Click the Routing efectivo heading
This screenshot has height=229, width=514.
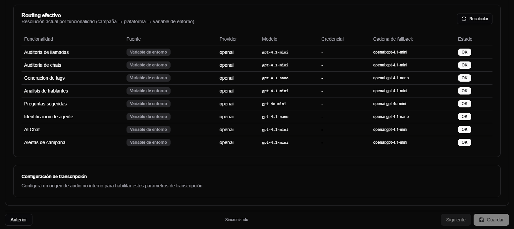(41, 15)
